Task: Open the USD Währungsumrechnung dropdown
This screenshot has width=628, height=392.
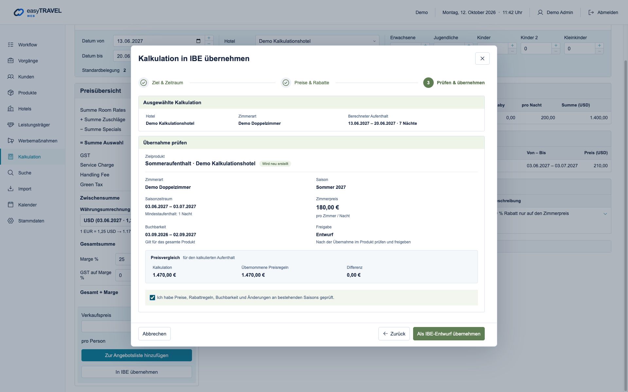Action: click(x=106, y=220)
